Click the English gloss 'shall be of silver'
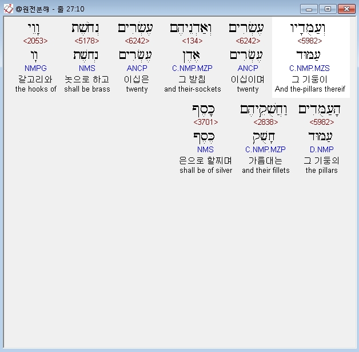 pyautogui.click(x=206, y=170)
